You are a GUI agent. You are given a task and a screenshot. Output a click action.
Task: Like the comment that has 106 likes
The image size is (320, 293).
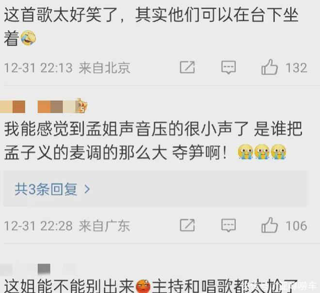click(x=270, y=225)
